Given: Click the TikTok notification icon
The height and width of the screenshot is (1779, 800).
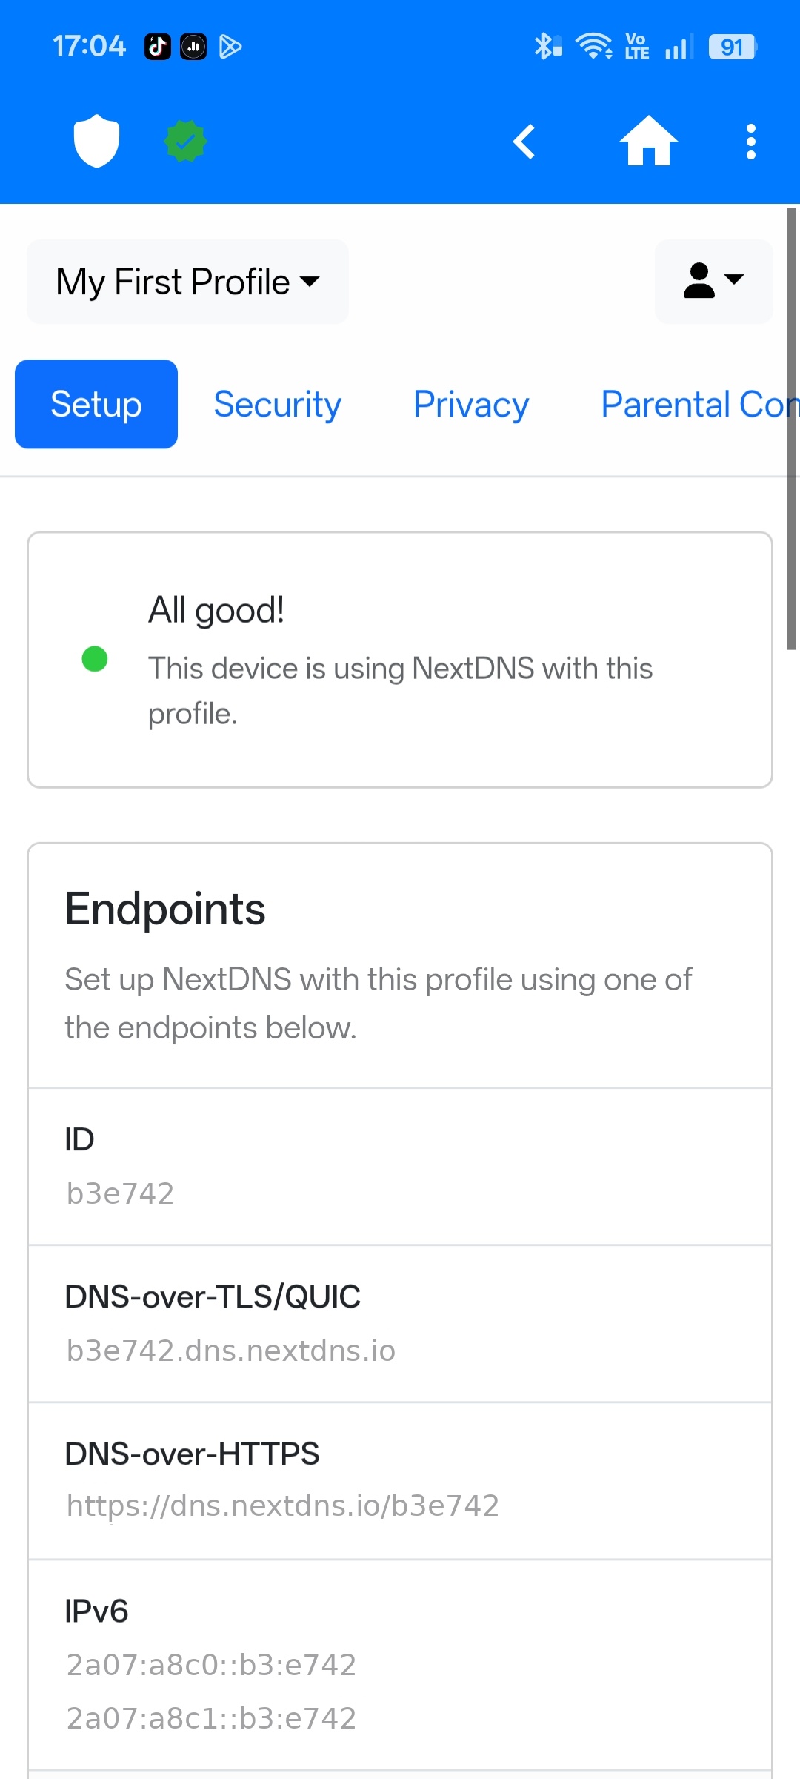Looking at the screenshot, I should [x=157, y=46].
